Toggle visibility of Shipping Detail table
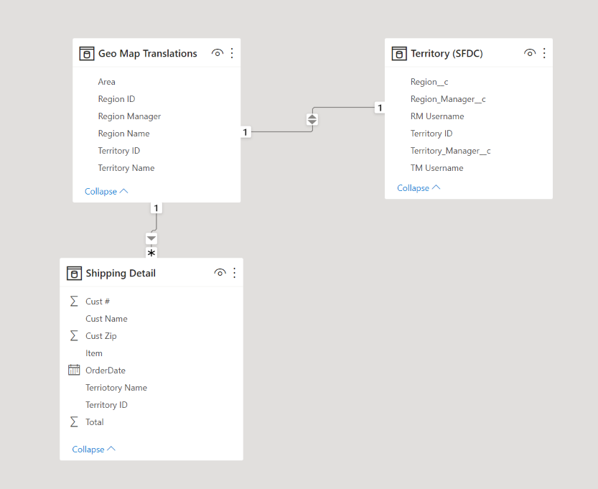The image size is (598, 489). tap(220, 273)
